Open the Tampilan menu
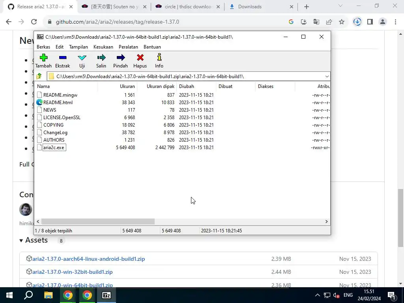This screenshot has height=303, width=404. click(x=79, y=47)
